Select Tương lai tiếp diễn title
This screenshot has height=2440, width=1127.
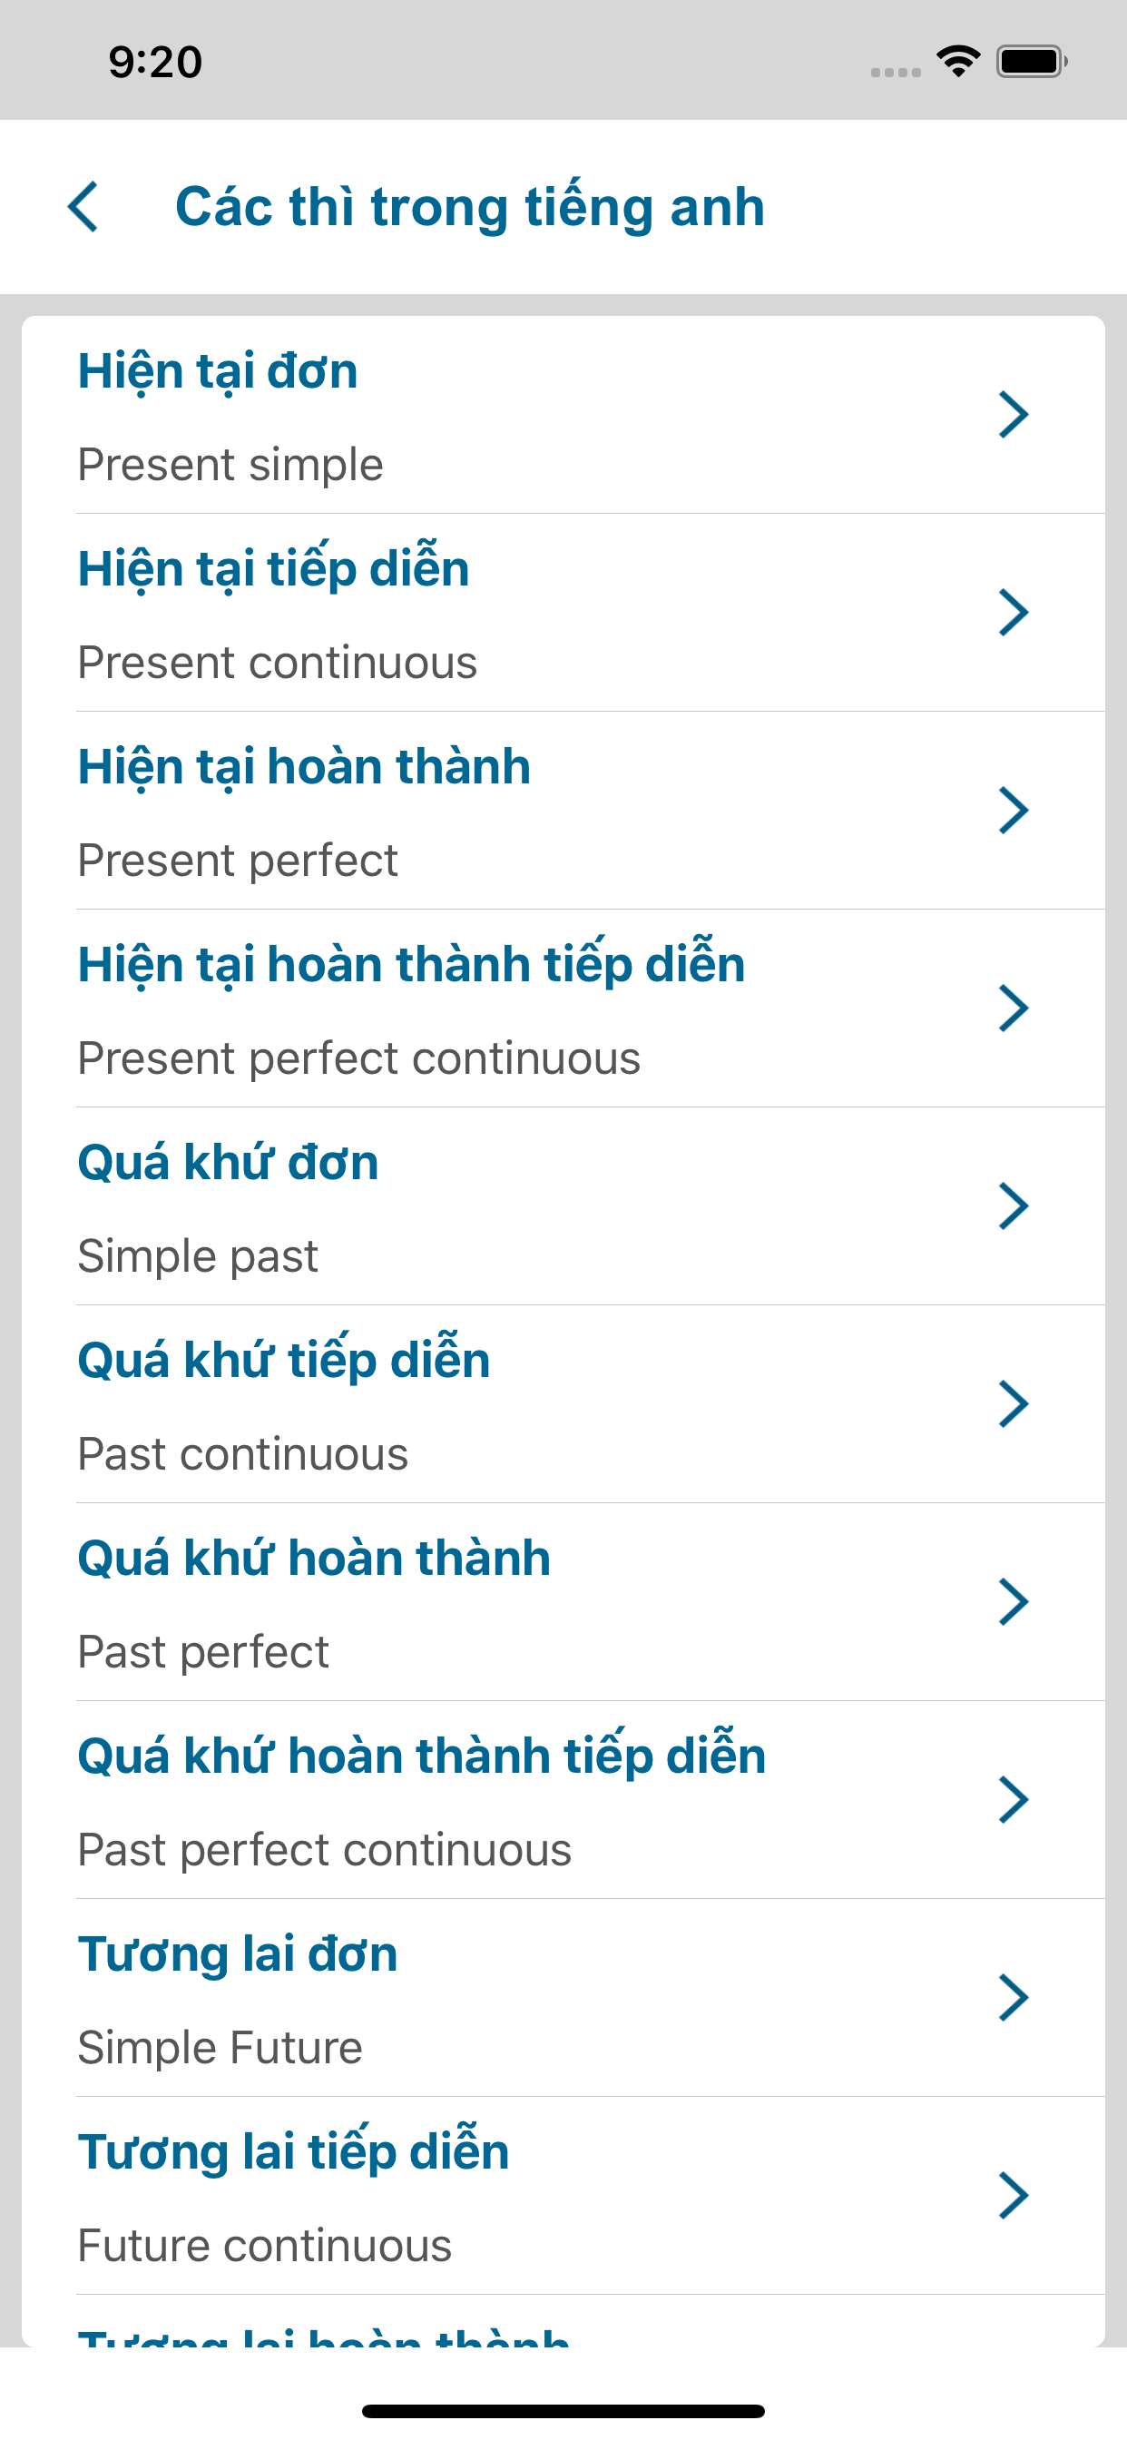[x=294, y=2152]
